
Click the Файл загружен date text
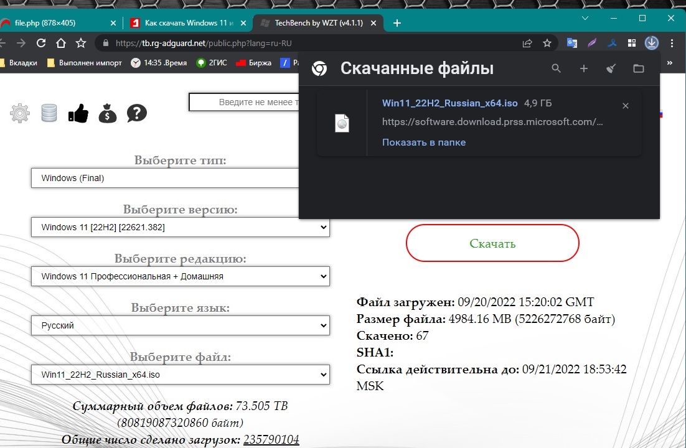(x=475, y=302)
